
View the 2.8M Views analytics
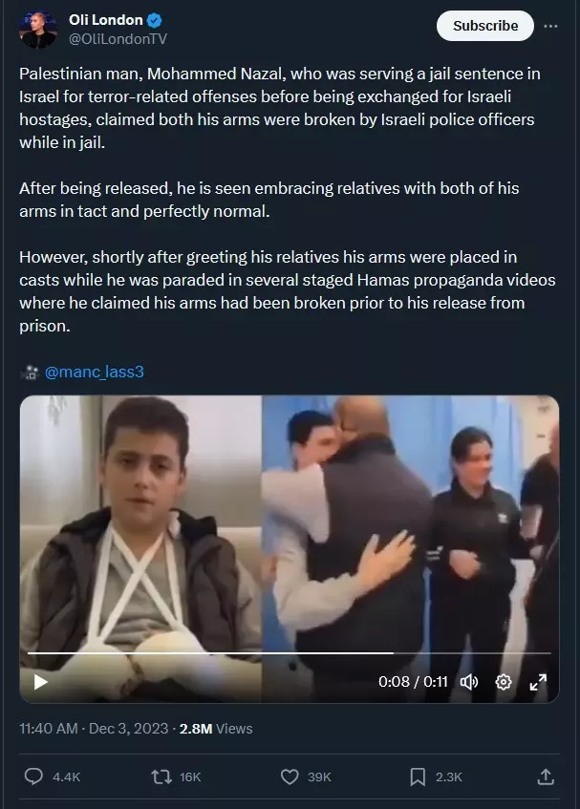click(x=216, y=729)
